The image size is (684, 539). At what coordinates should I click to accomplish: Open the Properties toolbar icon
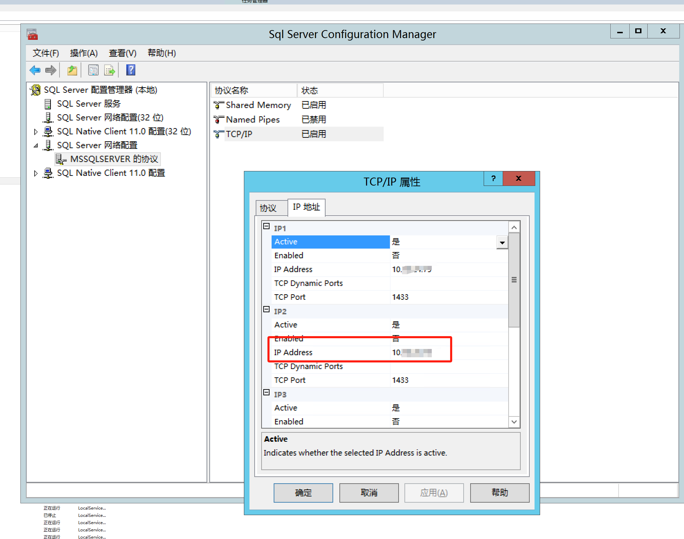[93, 70]
